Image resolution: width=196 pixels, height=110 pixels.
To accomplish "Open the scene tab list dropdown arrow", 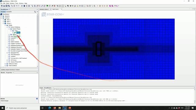I will [193, 9].
